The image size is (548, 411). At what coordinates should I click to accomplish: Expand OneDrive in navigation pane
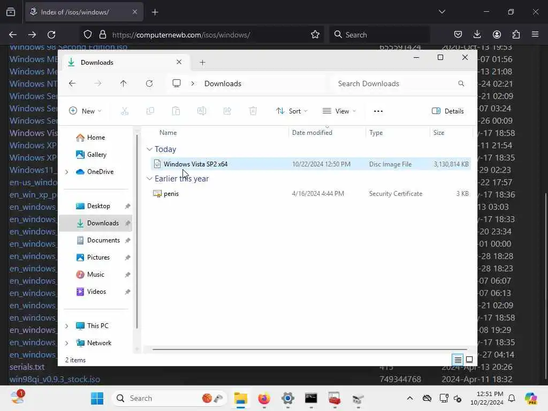pyautogui.click(x=67, y=172)
